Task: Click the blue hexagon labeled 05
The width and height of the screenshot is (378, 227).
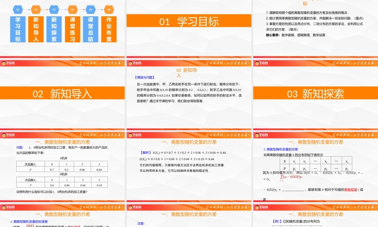Action: 91,10
